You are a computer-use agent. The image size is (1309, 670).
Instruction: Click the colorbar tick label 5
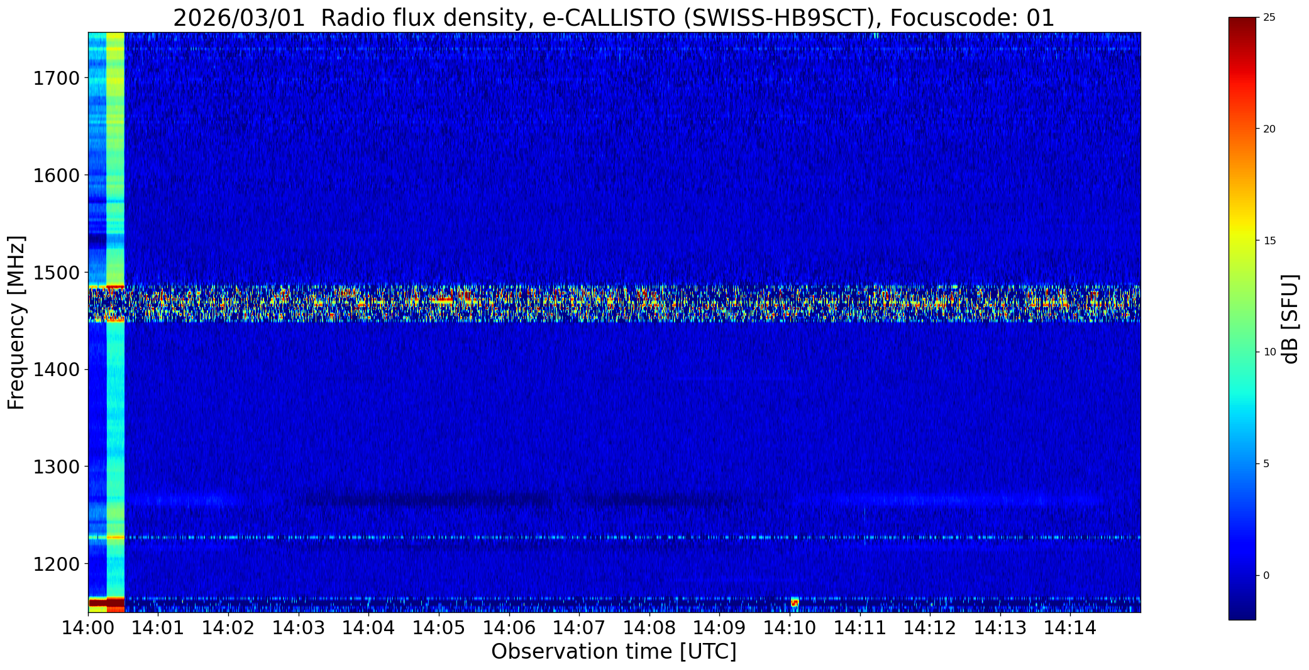(x=1266, y=464)
